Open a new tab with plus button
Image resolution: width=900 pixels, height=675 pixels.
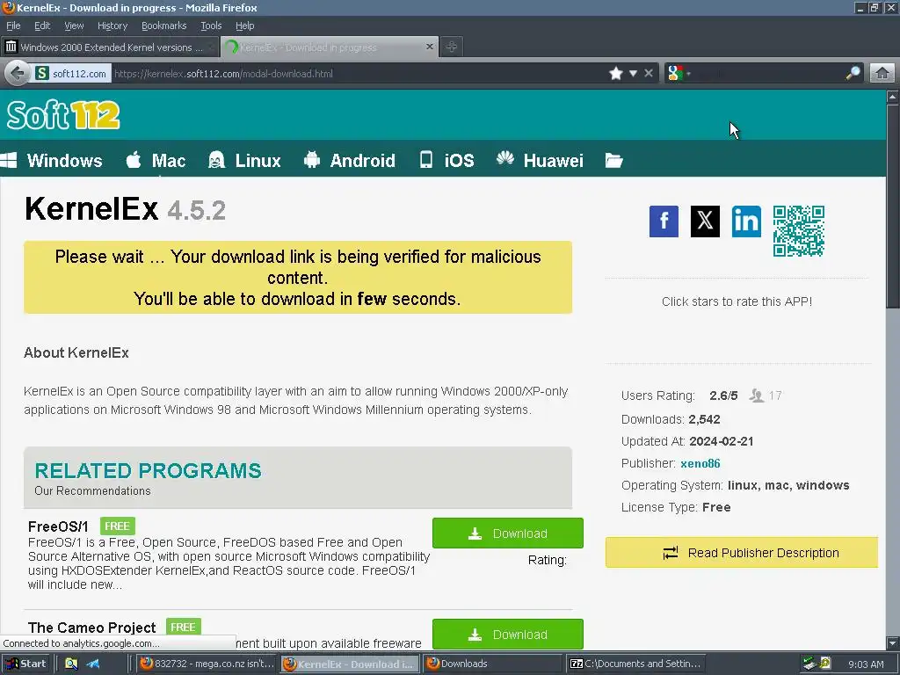coord(452,47)
